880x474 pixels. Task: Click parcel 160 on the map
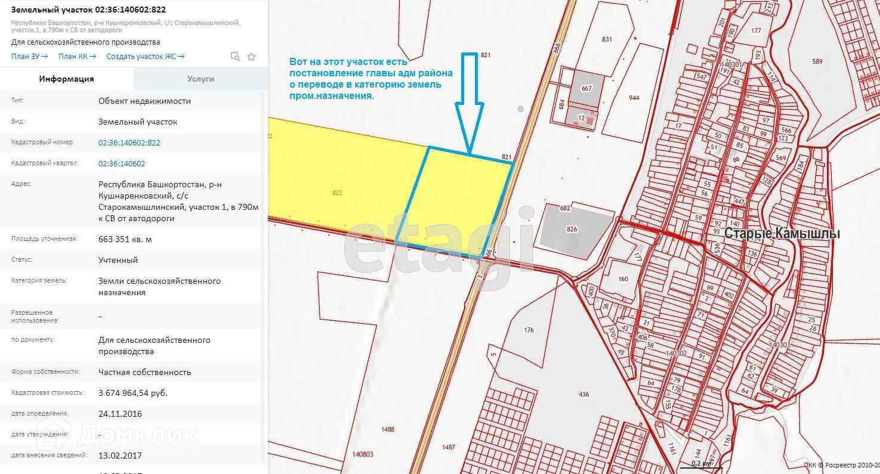[623, 280]
